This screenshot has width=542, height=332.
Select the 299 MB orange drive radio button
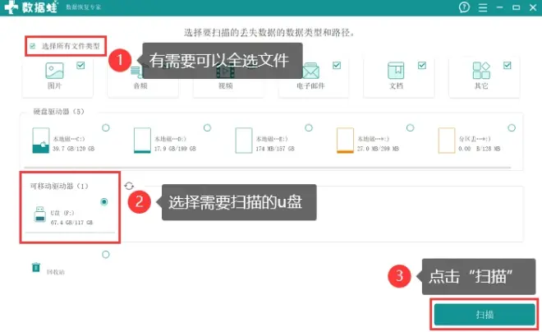pyautogui.click(x=409, y=127)
